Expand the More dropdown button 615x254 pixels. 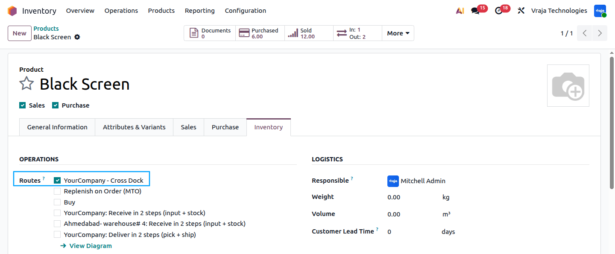point(398,33)
